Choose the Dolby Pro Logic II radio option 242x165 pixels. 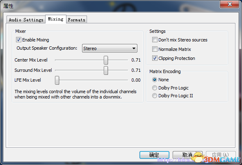click(x=155, y=96)
